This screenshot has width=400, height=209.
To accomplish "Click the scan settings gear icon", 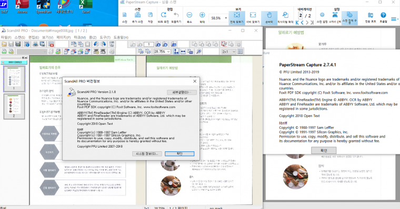I will tap(322, 15).
